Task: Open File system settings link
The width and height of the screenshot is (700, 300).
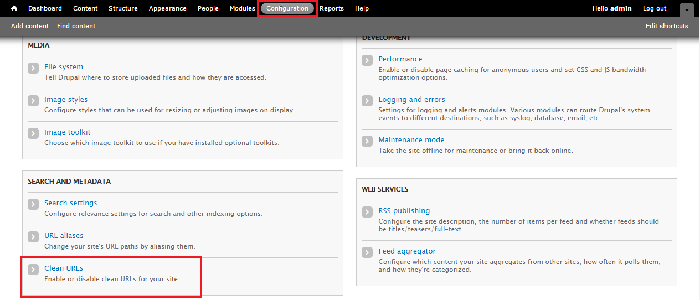Action: 64,67
